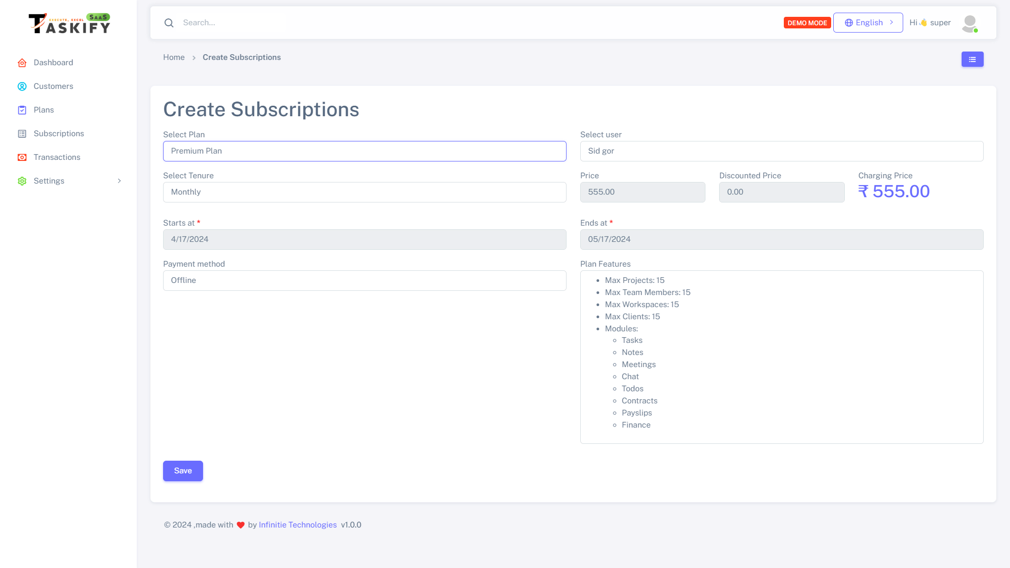This screenshot has height=568, width=1010.
Task: Go to Home breadcrumb link
Action: (174, 58)
